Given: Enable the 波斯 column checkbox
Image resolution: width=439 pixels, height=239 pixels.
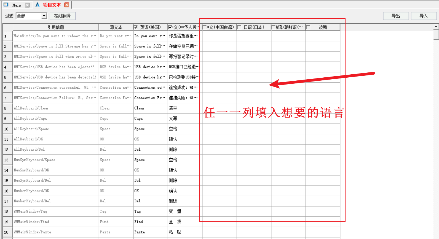Looking at the screenshot, I should 308,27.
